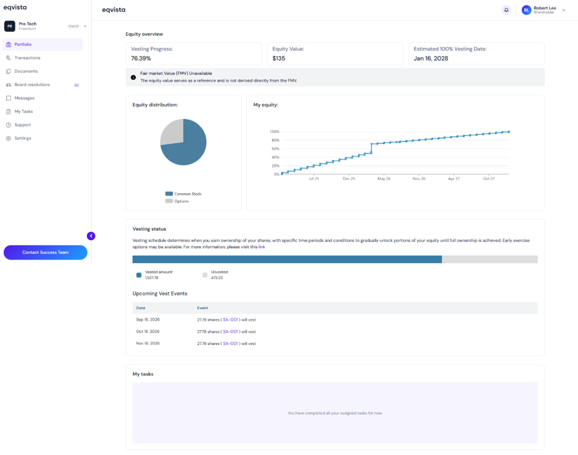The image size is (578, 455).
Task: Click the Portfolio briefcase icon
Action: 9,44
